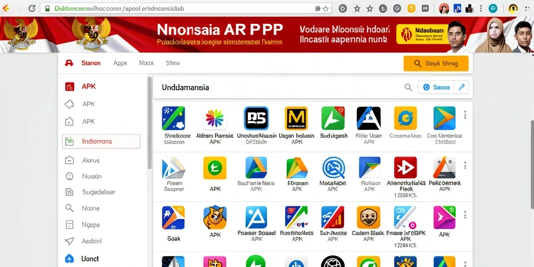Switch to the Appk tab
This screenshot has width=534, height=267.
120,63
